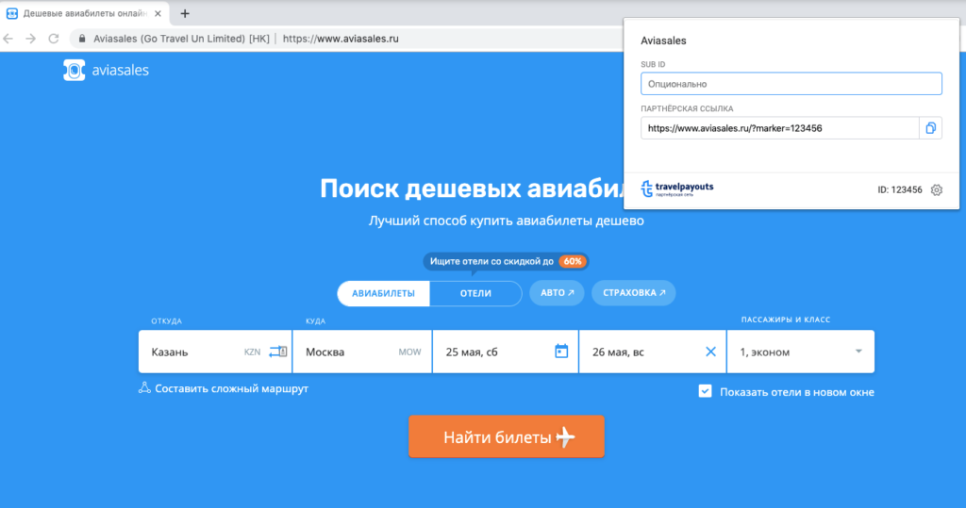This screenshot has width=966, height=508.
Task: Click the Aviasales logo icon in header
Action: click(74, 70)
